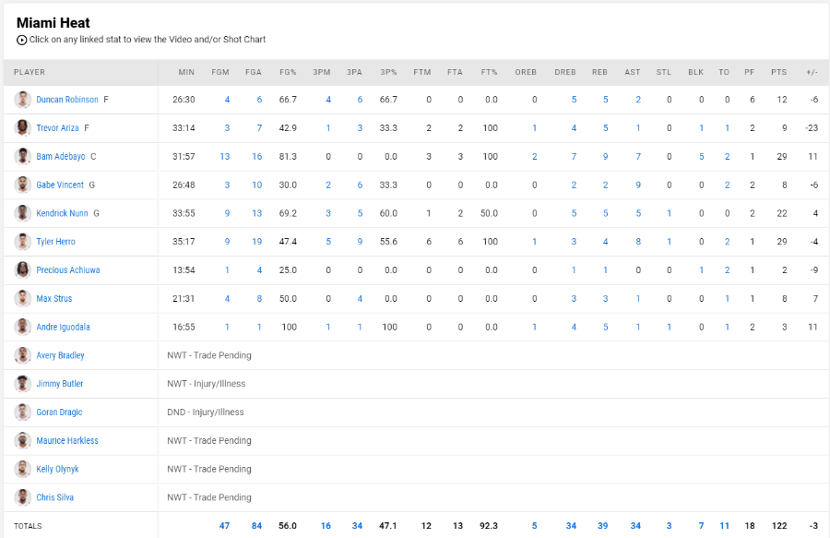830x538 pixels.
Task: Click the play icon beside the video instructions
Action: click(x=22, y=40)
